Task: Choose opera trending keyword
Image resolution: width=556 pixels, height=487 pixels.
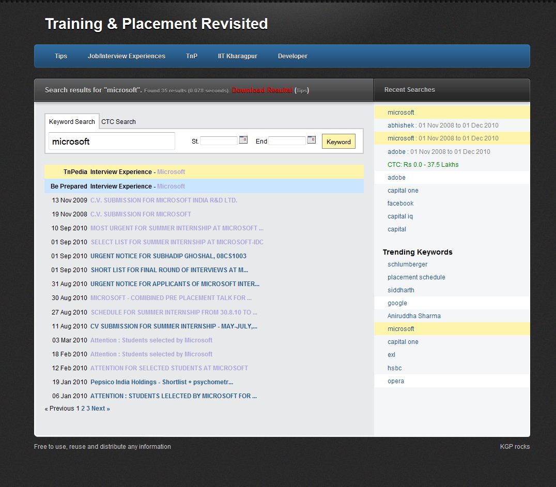Action: click(396, 381)
